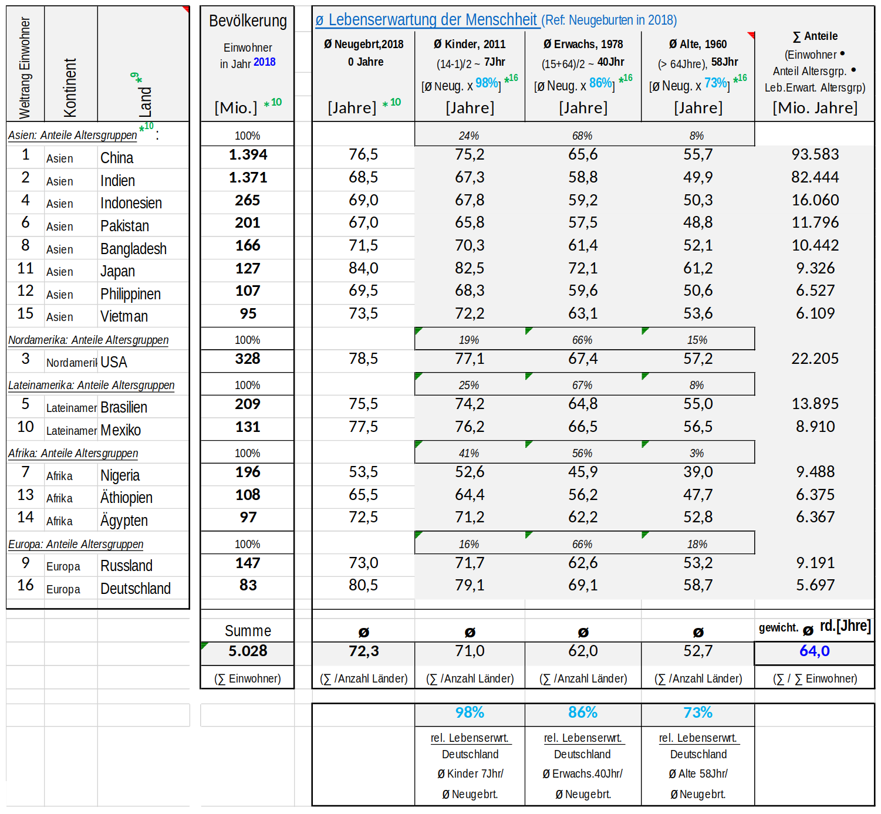The image size is (881, 814).
Task: Select Deutschland's newborn life expectancy 80,5
Action: pos(363,585)
